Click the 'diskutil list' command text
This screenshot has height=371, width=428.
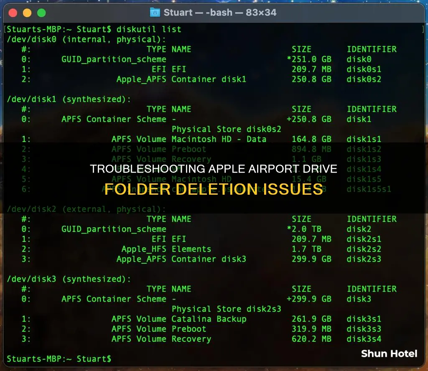[149, 29]
